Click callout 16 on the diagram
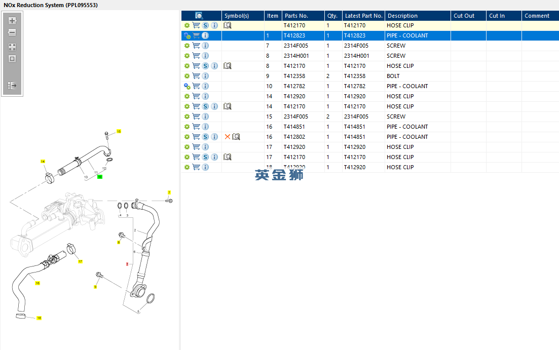This screenshot has width=559, height=350. pyautogui.click(x=38, y=283)
